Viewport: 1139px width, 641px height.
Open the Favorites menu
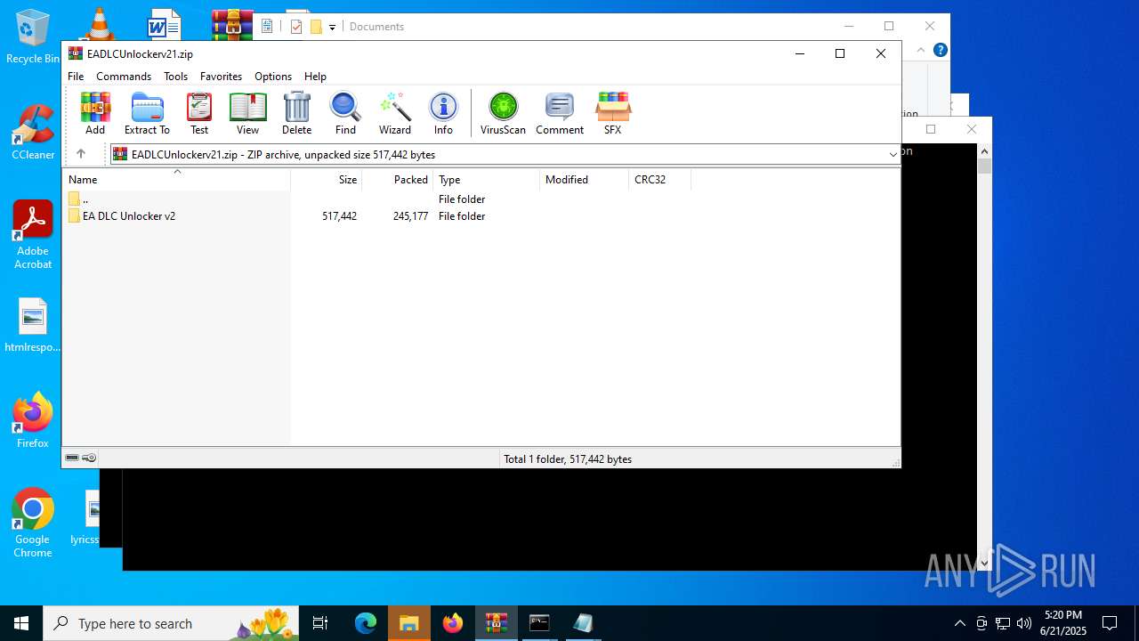[x=221, y=77]
